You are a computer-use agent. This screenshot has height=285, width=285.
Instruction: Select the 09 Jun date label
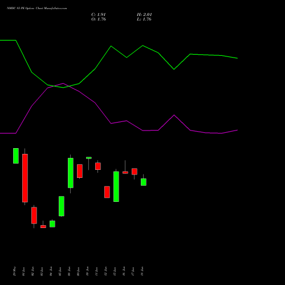pyautogui.click(x=79, y=271)
